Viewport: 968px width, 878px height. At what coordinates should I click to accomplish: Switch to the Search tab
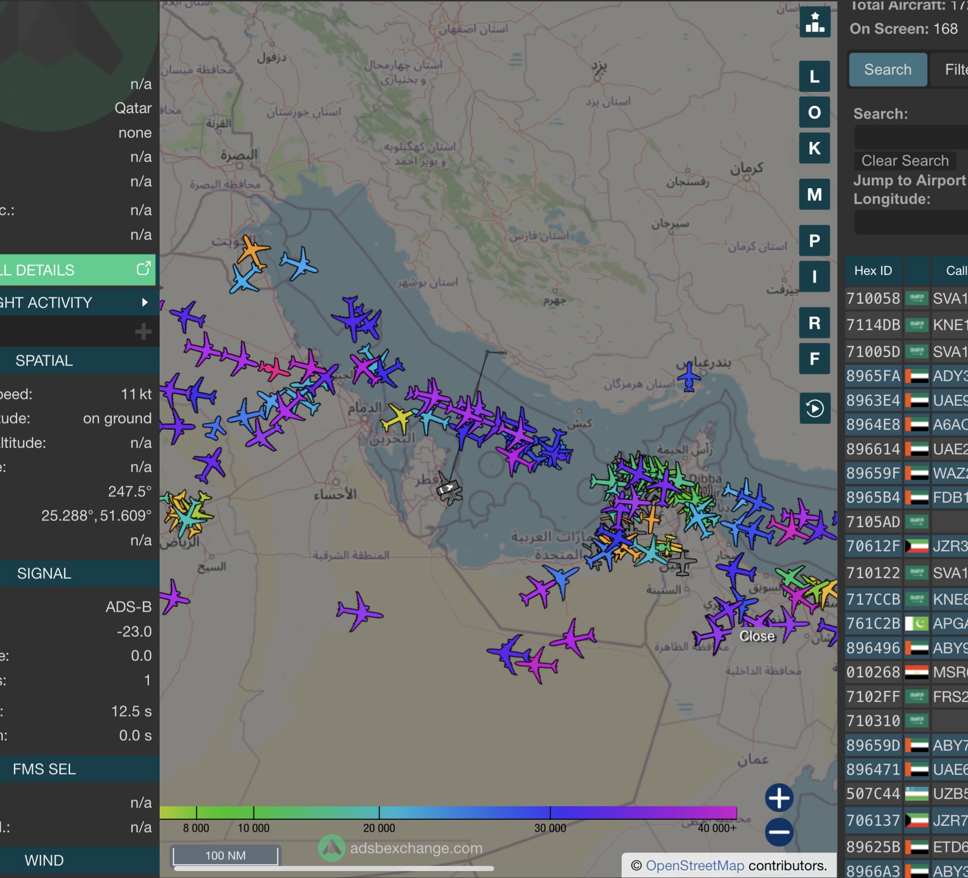point(888,70)
